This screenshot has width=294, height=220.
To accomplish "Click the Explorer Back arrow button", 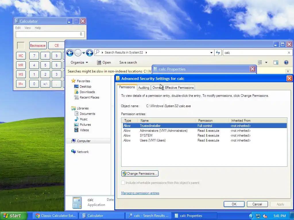I will point(70,53).
